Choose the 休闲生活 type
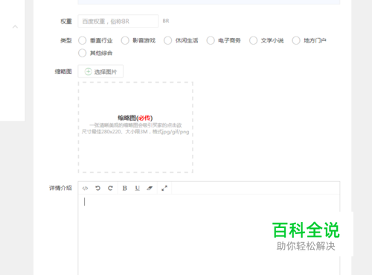The image size is (372, 275). (167, 40)
